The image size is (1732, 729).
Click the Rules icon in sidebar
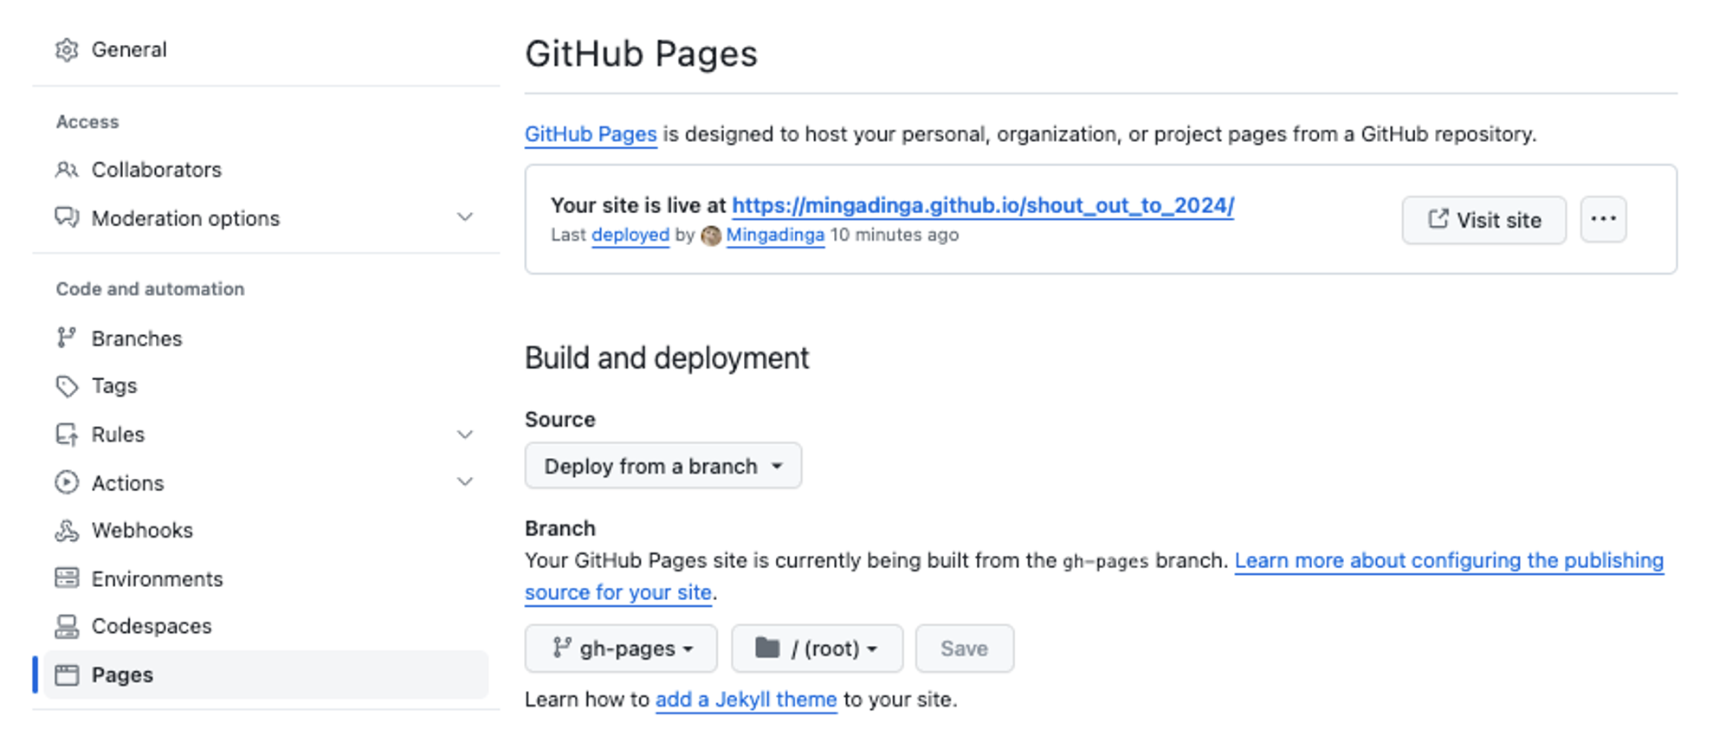pyautogui.click(x=67, y=434)
